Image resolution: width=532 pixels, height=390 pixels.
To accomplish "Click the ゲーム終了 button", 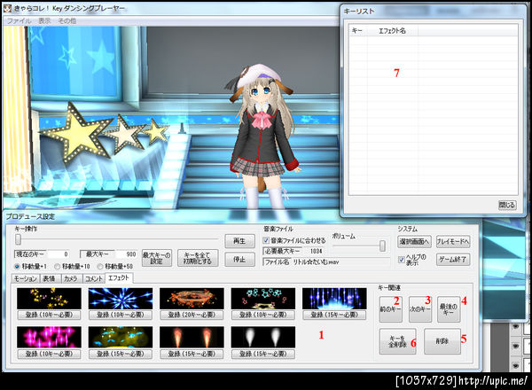I will coord(453,260).
